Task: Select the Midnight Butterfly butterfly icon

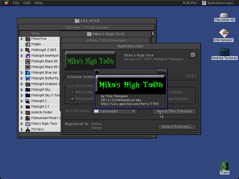Action: (27, 78)
